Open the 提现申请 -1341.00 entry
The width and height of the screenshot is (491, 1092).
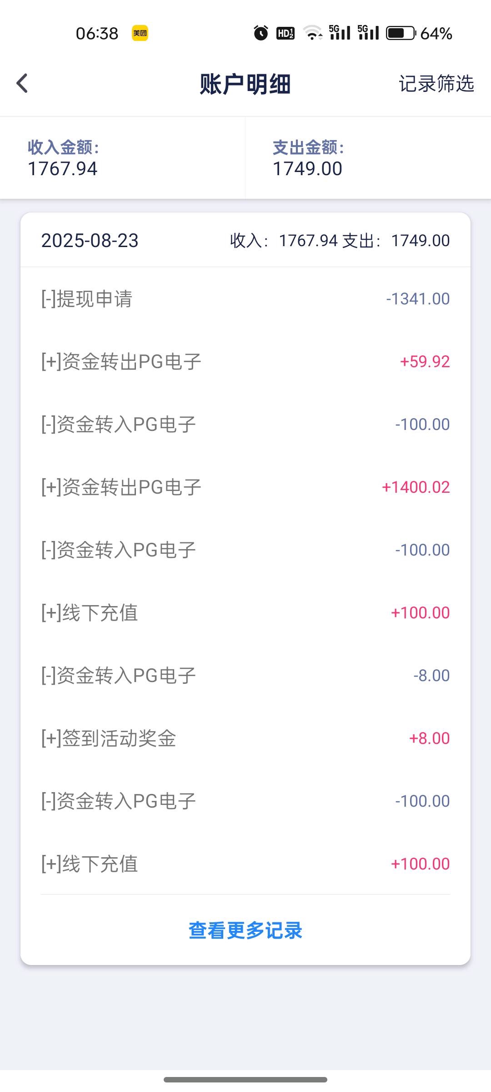point(245,299)
